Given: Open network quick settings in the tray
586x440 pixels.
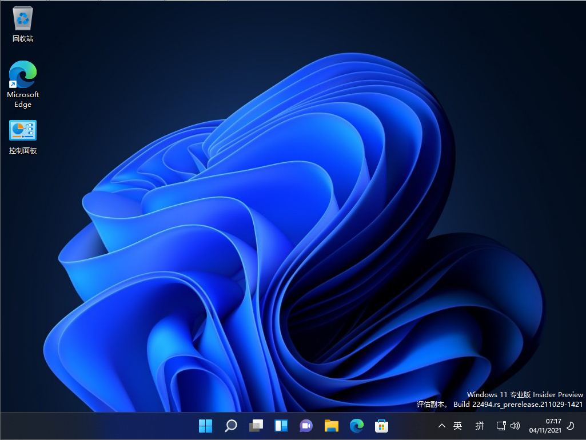Looking at the screenshot, I should (500, 426).
